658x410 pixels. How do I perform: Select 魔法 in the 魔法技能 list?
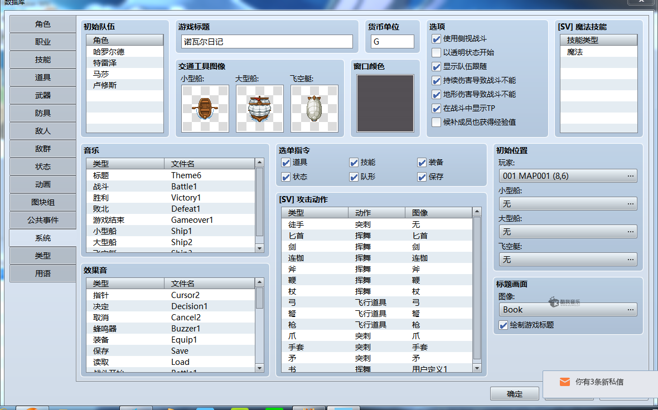coord(599,52)
